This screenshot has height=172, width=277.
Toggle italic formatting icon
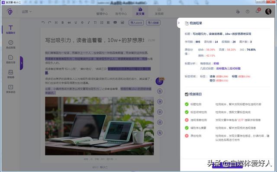point(89,23)
